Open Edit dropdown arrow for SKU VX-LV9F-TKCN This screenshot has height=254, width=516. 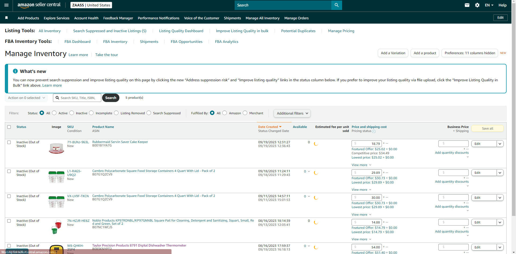coord(500,198)
